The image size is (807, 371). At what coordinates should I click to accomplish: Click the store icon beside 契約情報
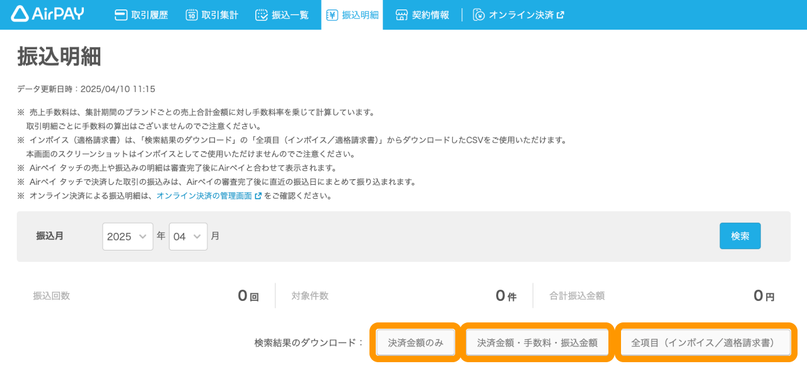point(402,15)
